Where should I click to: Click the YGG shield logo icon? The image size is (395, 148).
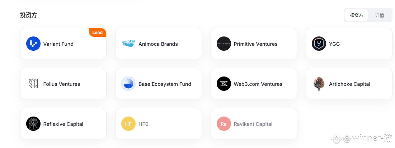(319, 44)
